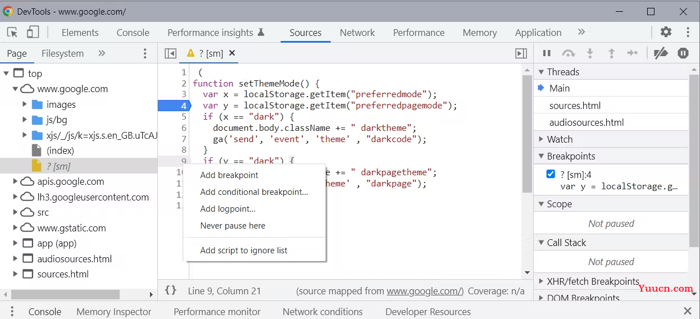Screen dimensions: 700x319
Task: Pause script execution
Action: click(x=546, y=53)
